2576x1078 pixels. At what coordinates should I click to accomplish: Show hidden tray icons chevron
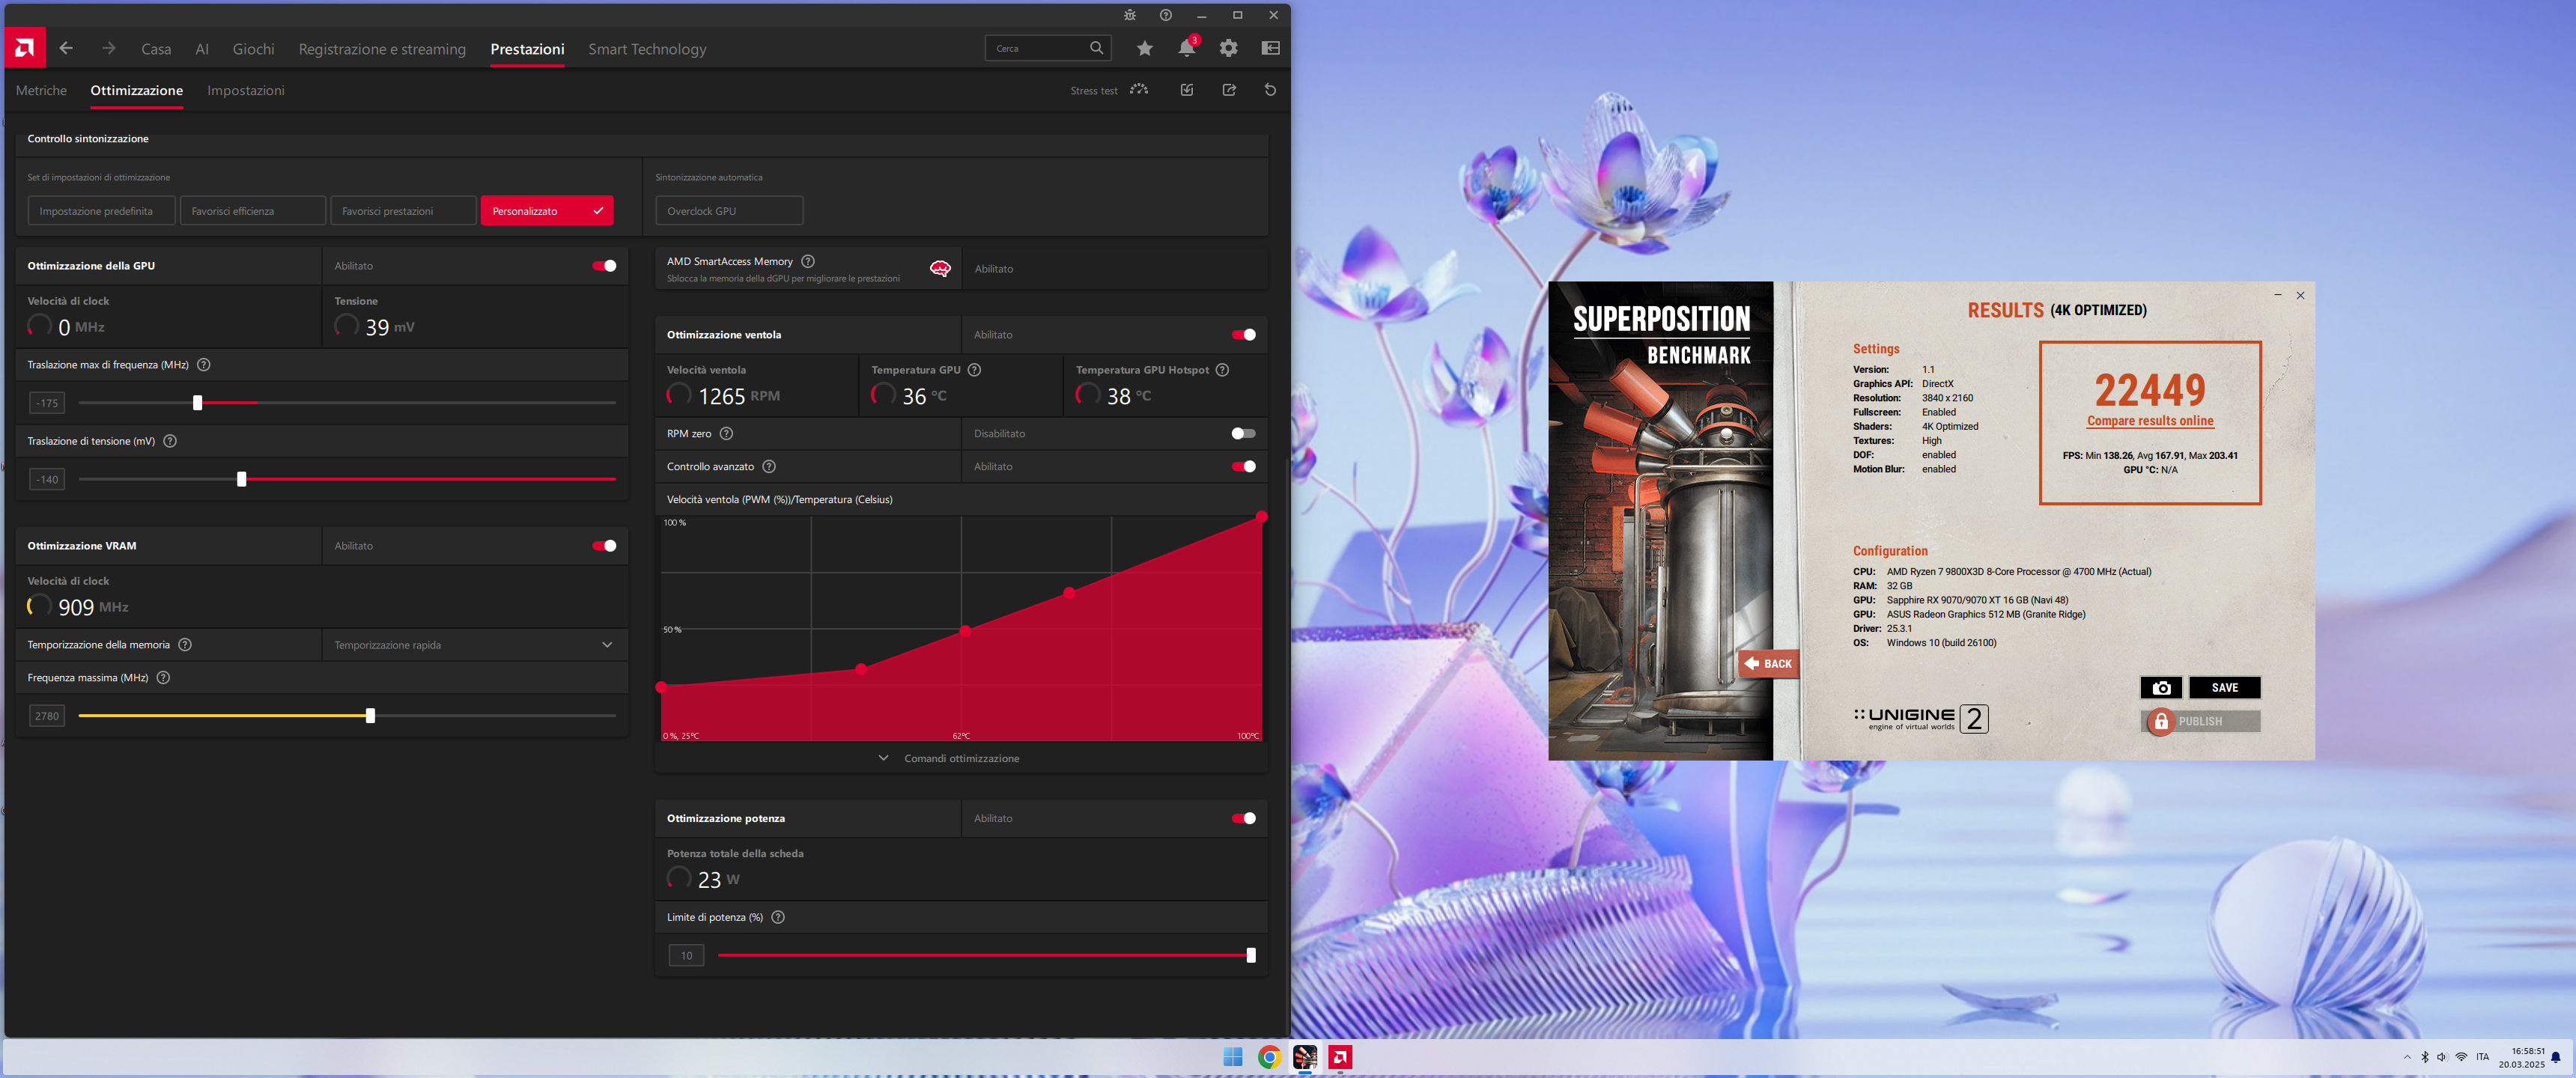click(x=2407, y=1058)
